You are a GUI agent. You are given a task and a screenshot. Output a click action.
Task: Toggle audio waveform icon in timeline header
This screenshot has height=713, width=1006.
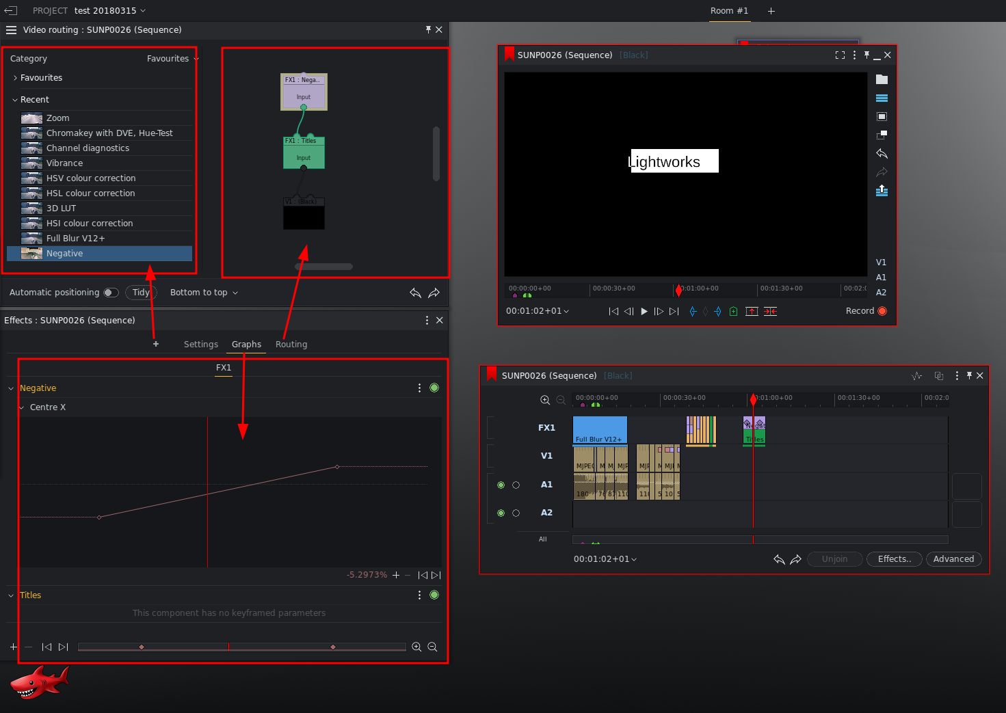[x=917, y=375]
